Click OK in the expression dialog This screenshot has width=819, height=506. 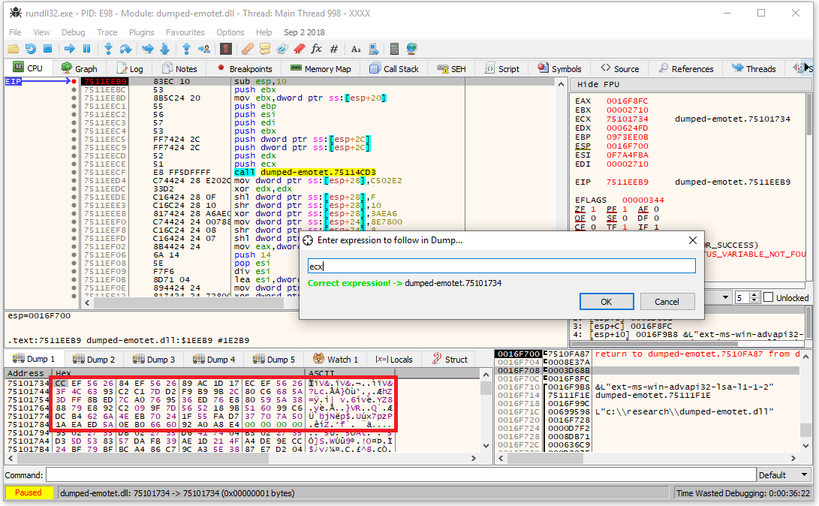606,302
